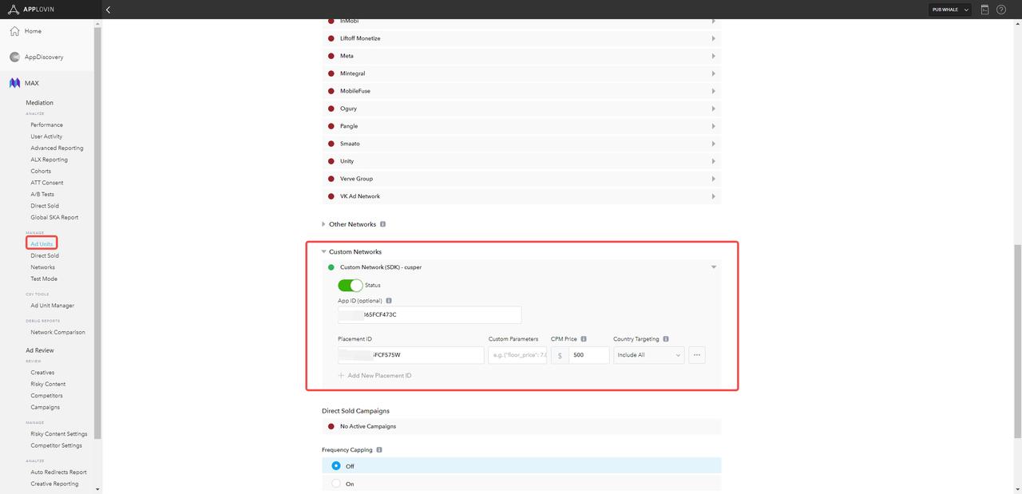
Task: Open the three-dot placement options button
Action: (697, 355)
